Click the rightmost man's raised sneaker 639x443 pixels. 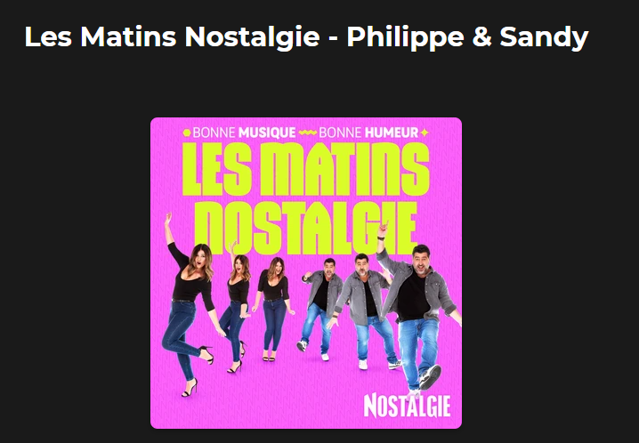[x=431, y=377]
